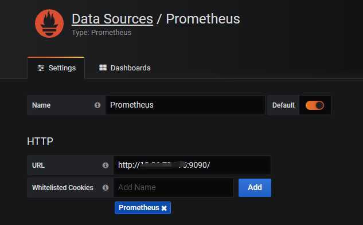
Task: Go back via the Data Sources link
Action: tap(112, 19)
